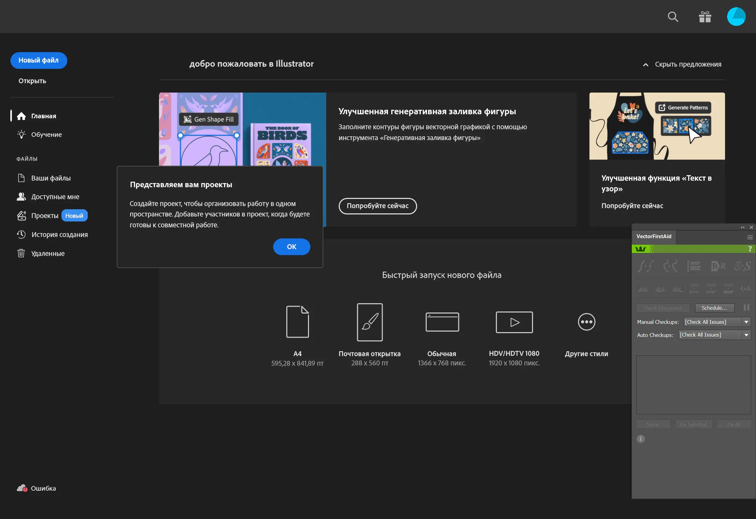Click the A4 blank document icon

click(297, 322)
